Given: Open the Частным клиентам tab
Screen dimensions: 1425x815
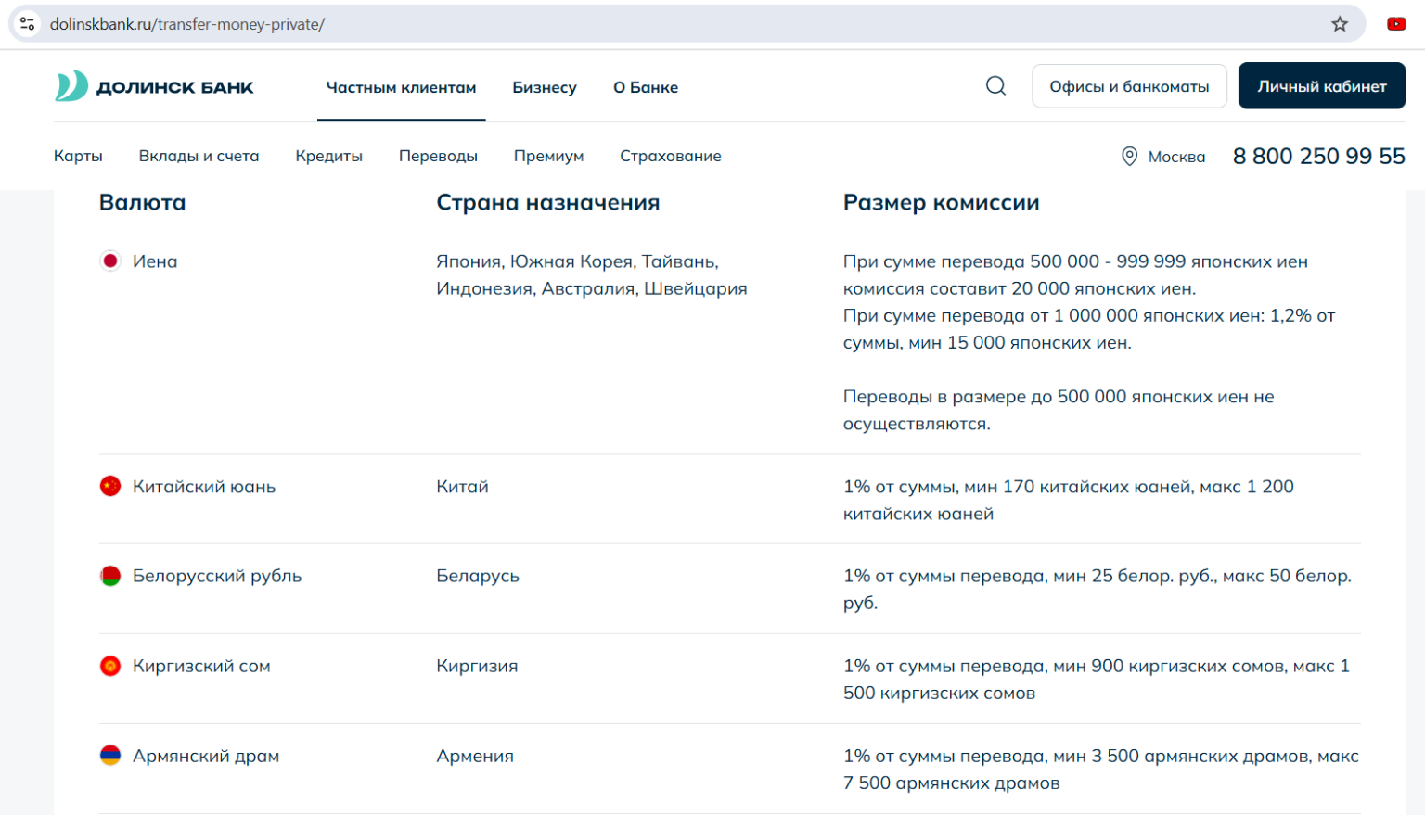Looking at the screenshot, I should point(401,87).
